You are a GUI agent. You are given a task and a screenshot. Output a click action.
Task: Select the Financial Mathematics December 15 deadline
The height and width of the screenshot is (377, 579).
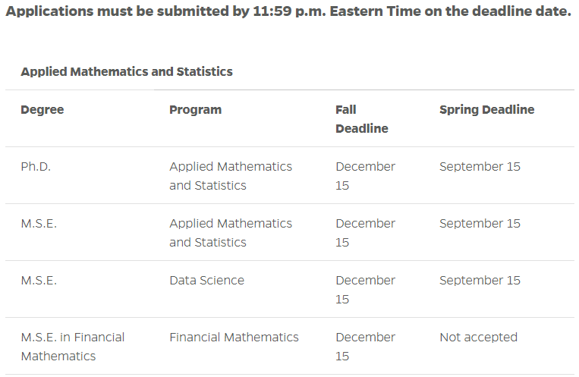click(x=365, y=347)
